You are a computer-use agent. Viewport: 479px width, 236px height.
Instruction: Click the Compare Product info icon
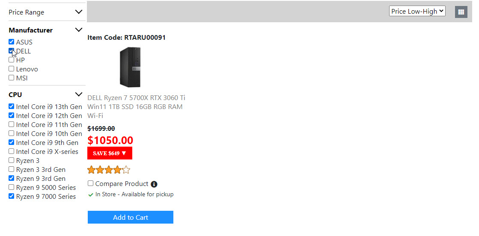click(154, 184)
